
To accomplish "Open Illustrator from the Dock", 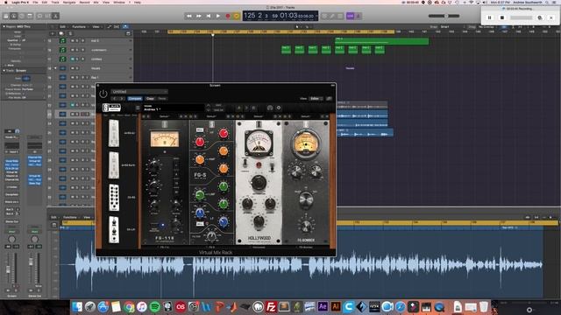I will pos(335,306).
